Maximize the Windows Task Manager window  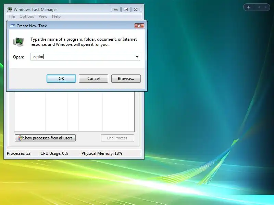[126, 10]
